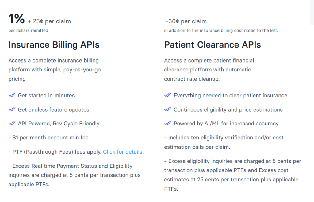
Task: Click the checkmark icon beside 'Get endless feature updates'
Action: (12, 109)
